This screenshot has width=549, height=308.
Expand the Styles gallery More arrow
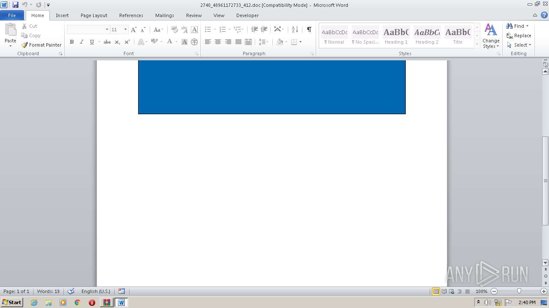click(477, 44)
